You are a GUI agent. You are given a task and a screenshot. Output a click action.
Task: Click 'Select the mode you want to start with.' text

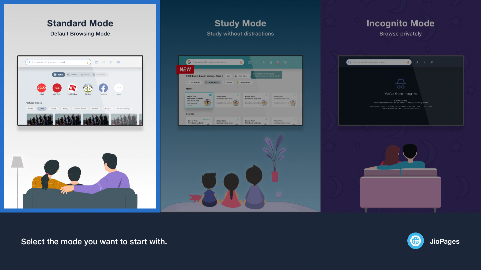point(94,242)
